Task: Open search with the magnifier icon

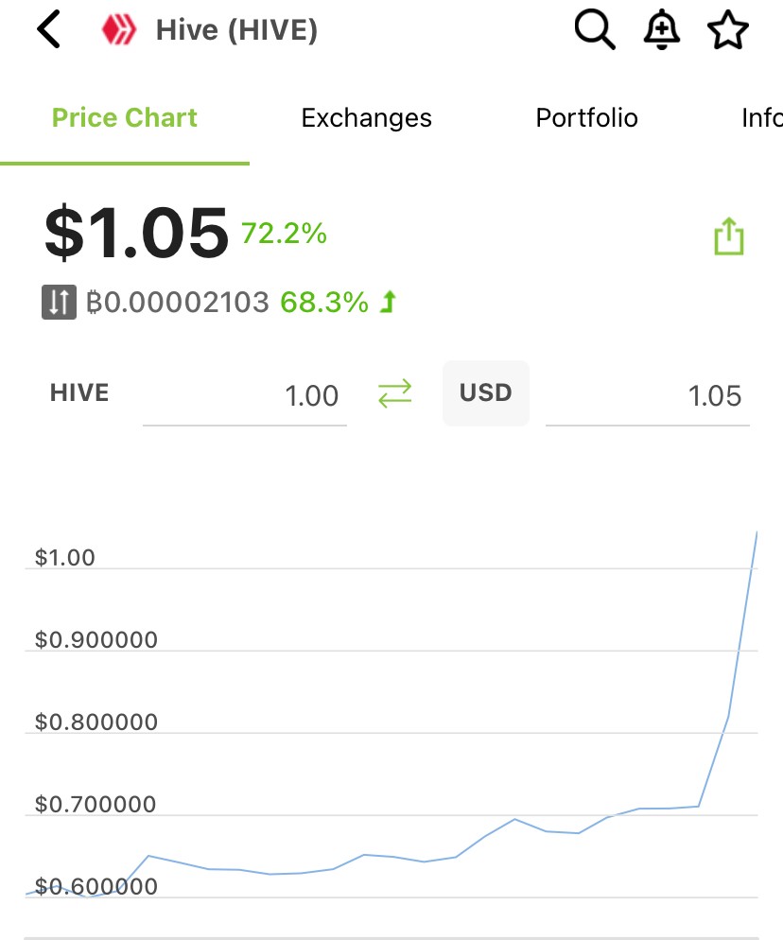Action: 594,28
